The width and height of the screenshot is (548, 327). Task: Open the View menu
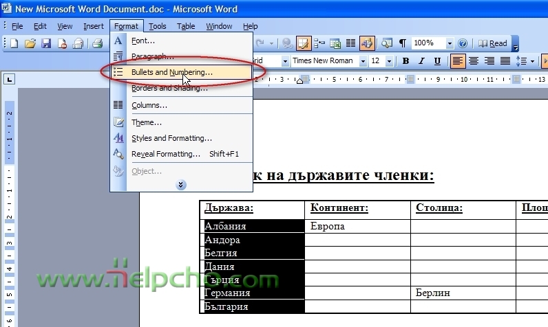[65, 26]
